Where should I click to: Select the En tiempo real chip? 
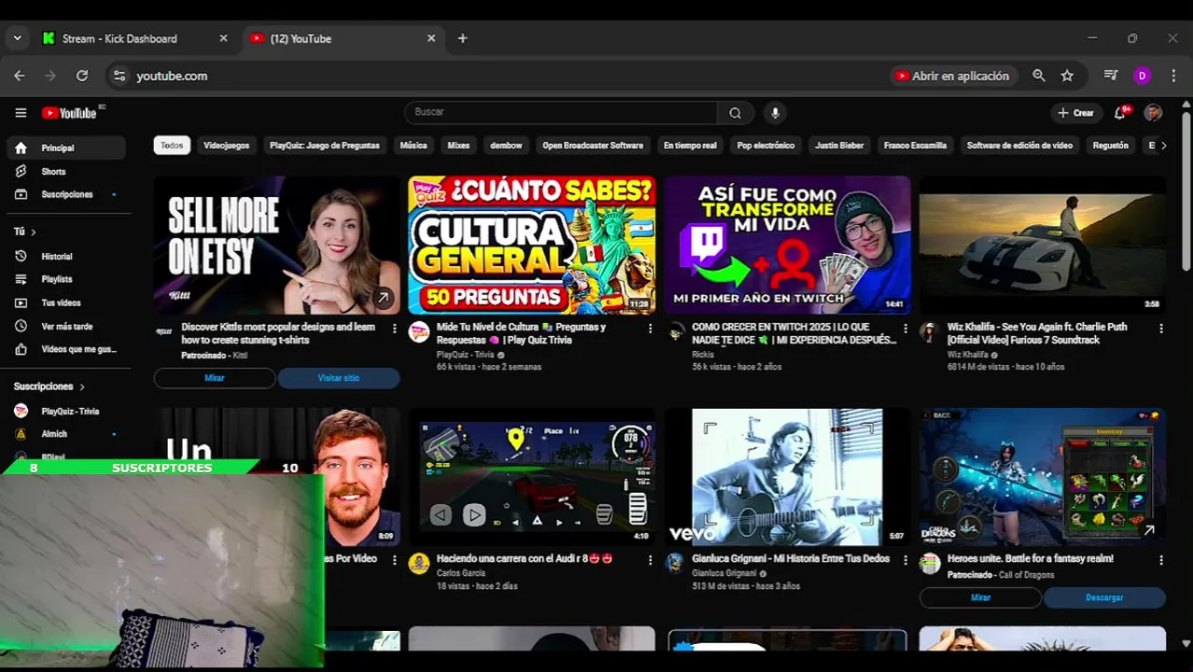(690, 146)
